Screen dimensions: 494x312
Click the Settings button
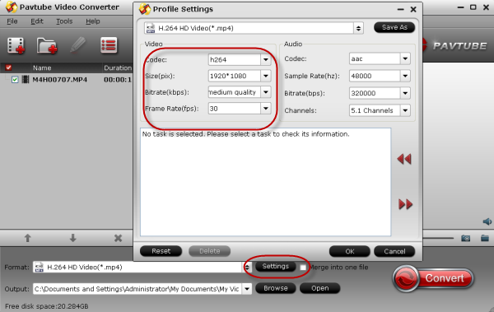[276, 266]
